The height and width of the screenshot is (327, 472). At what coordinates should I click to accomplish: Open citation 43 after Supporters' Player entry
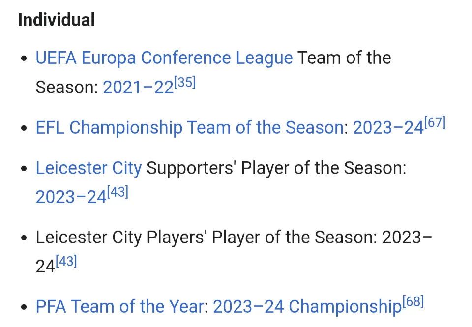(x=118, y=192)
